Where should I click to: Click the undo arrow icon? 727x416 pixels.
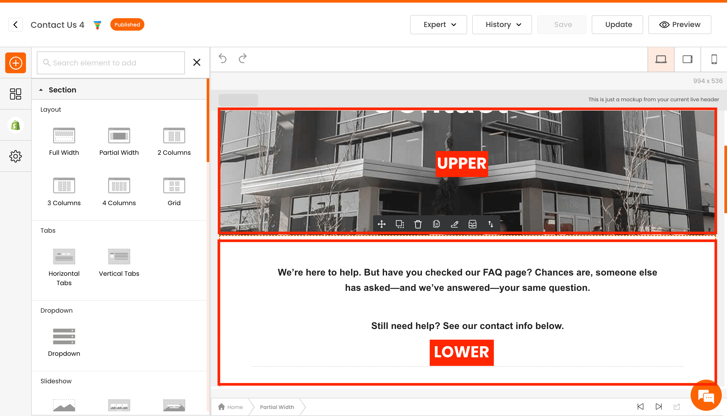tap(223, 59)
